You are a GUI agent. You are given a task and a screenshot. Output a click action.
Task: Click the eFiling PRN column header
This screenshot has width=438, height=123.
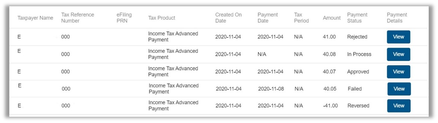[x=124, y=18]
